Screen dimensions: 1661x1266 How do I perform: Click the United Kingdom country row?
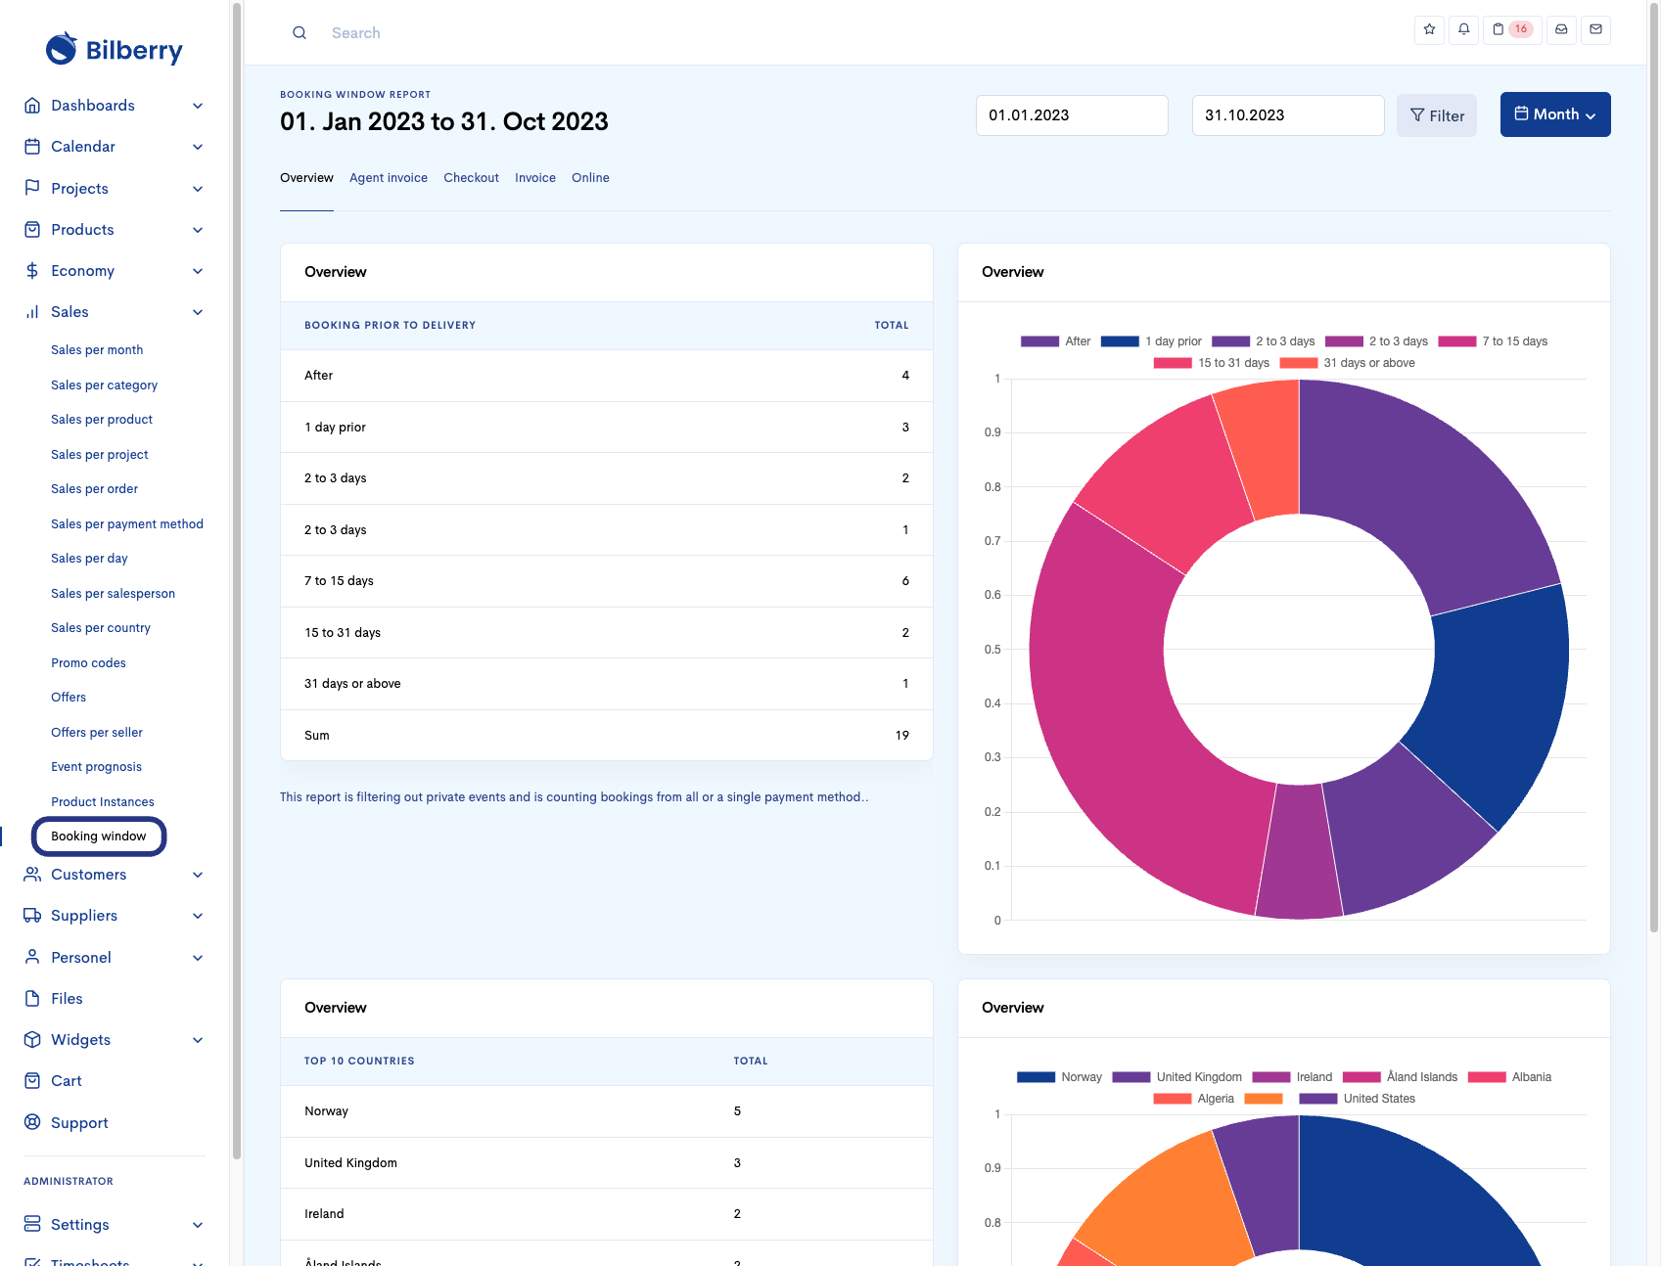point(607,1163)
